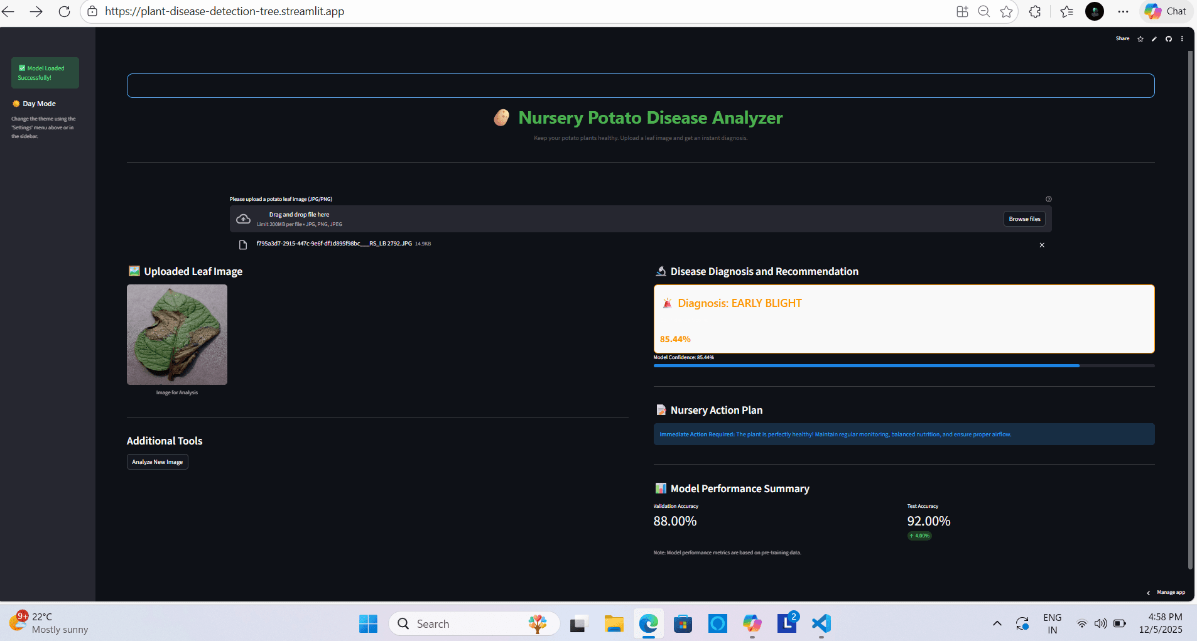Edit the app with pencil icon
Viewport: 1197px width, 641px height.
pyautogui.click(x=1154, y=39)
